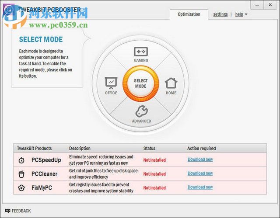Expand the help dropdown arrow
This screenshot has height=218, width=280.
(246, 14)
